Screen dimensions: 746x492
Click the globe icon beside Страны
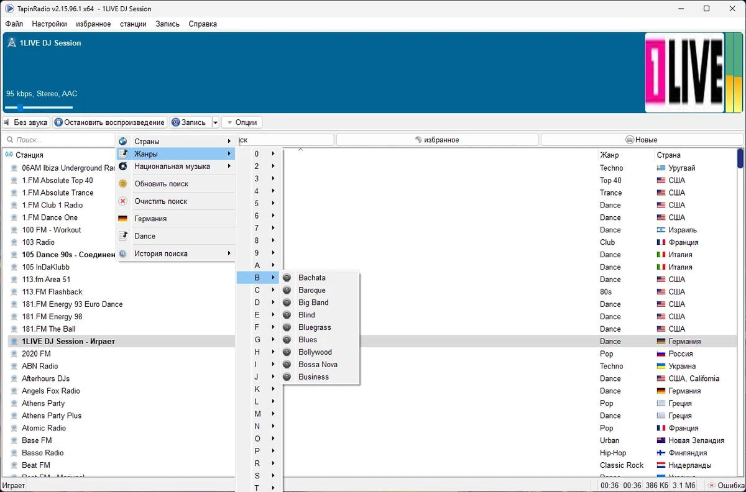click(x=122, y=142)
